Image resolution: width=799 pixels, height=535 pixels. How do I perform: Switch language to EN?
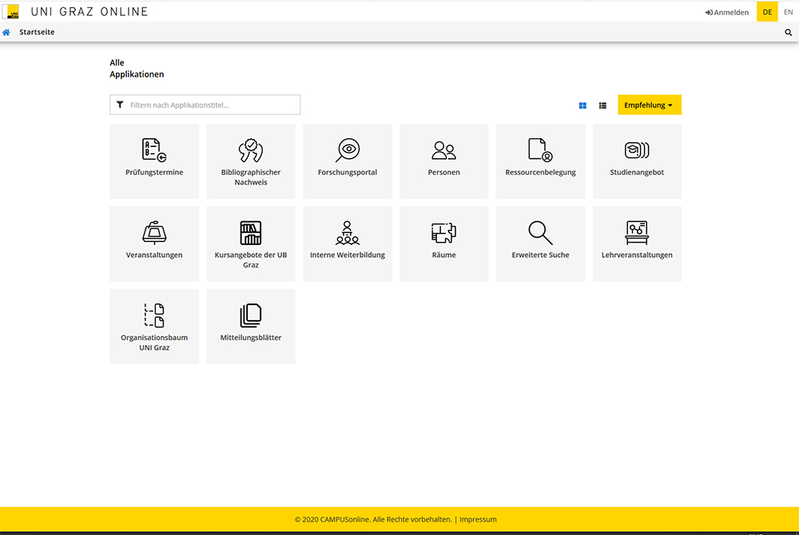point(788,12)
